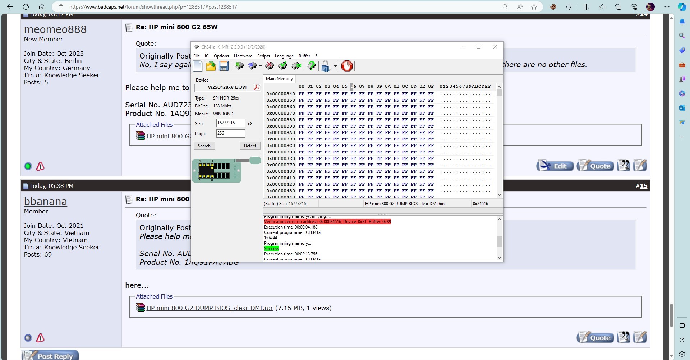Click the Detect button

coord(250,146)
